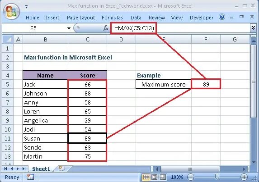The height and width of the screenshot is (182, 259).
Task: Select row 5 header
Action: pyautogui.click(x=8, y=84)
